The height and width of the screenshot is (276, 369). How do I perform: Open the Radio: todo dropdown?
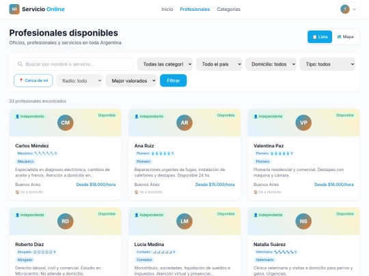[x=79, y=80]
